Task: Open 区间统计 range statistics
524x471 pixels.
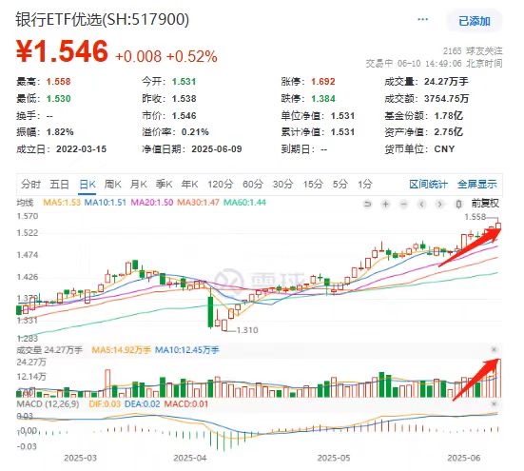Action: click(428, 184)
